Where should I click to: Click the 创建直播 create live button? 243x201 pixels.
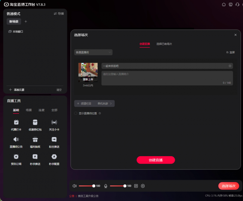pos(156,160)
